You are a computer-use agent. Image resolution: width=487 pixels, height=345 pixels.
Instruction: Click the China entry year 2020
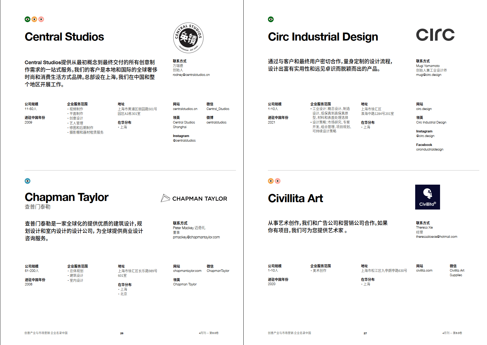pyautogui.click(x=272, y=284)
